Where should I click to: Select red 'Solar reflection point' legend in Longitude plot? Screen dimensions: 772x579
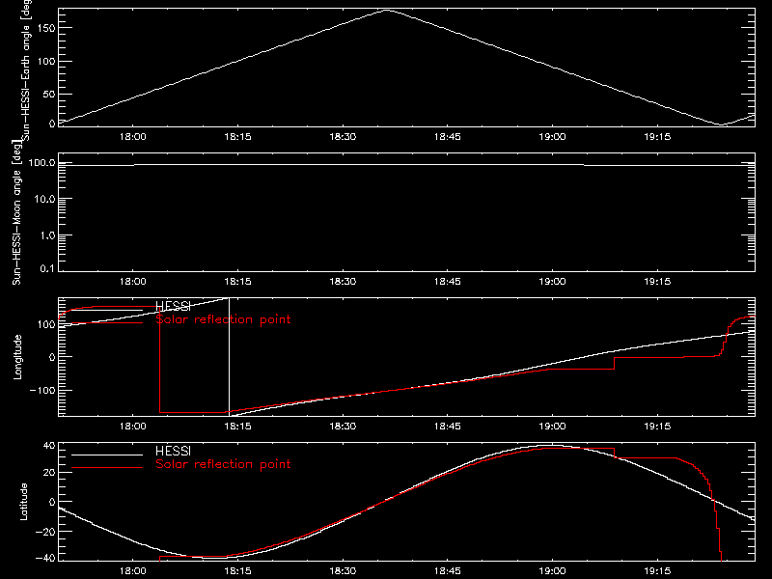[223, 319]
